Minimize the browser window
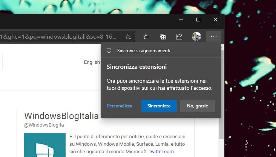The height and width of the screenshot is (157, 276). pos(181,20)
